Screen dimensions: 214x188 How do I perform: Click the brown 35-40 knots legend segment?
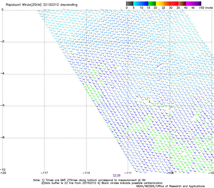pos(182,3)
